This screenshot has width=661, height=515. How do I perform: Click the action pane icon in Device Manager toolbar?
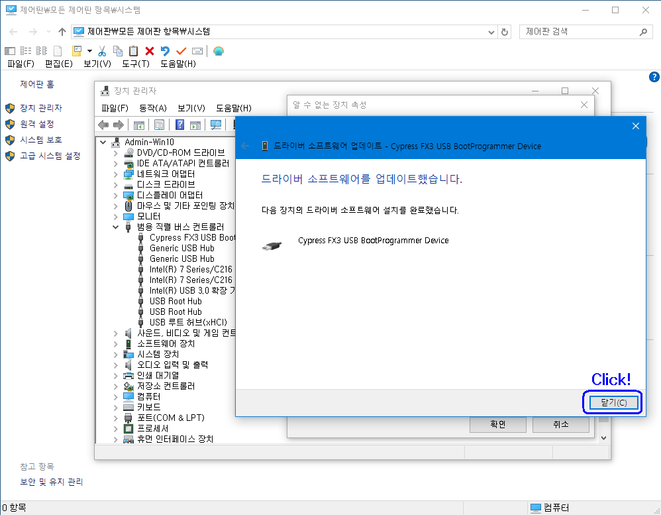[195, 125]
